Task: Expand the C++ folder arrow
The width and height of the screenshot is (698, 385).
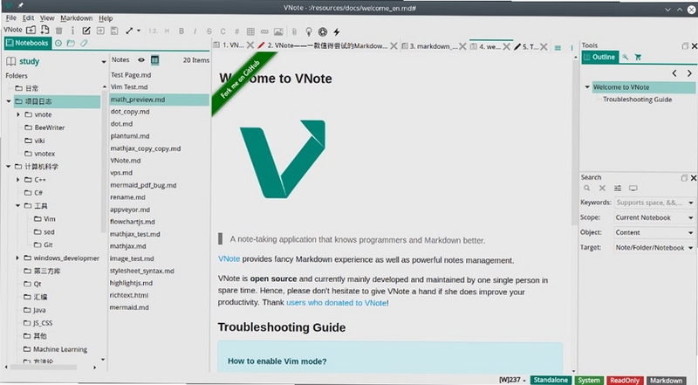Action: click(17, 180)
